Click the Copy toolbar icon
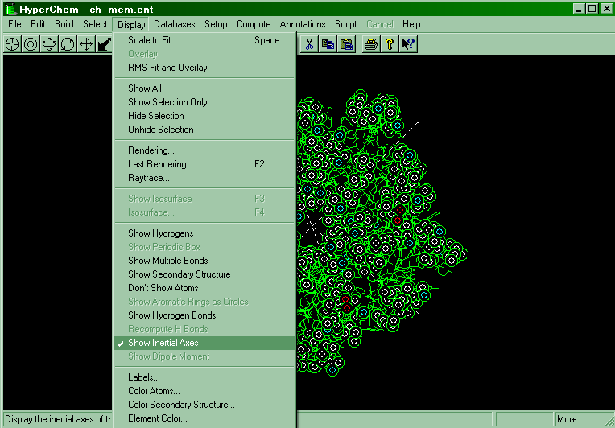Screen dimensions: 615x428 [328, 44]
